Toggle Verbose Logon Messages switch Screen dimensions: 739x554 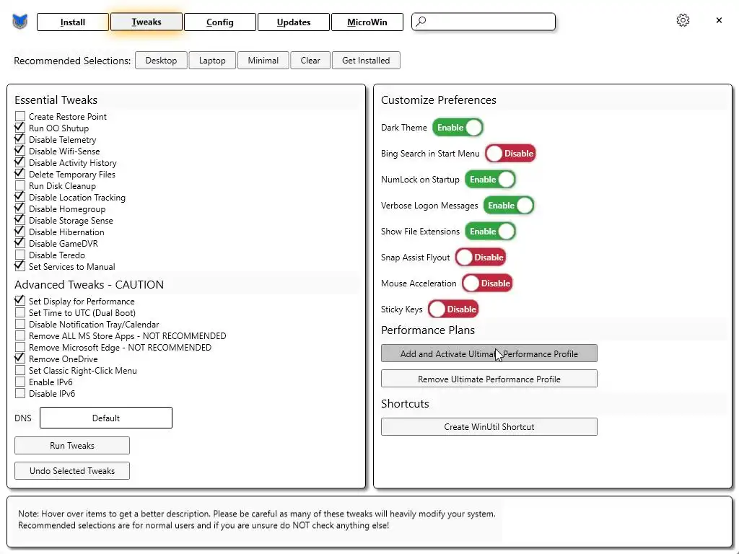coord(509,206)
